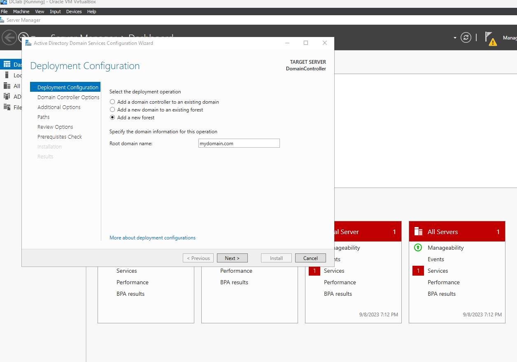Viewport: 517px width, 362px height.
Task: Open the Review Options wizard step
Action: [55, 127]
